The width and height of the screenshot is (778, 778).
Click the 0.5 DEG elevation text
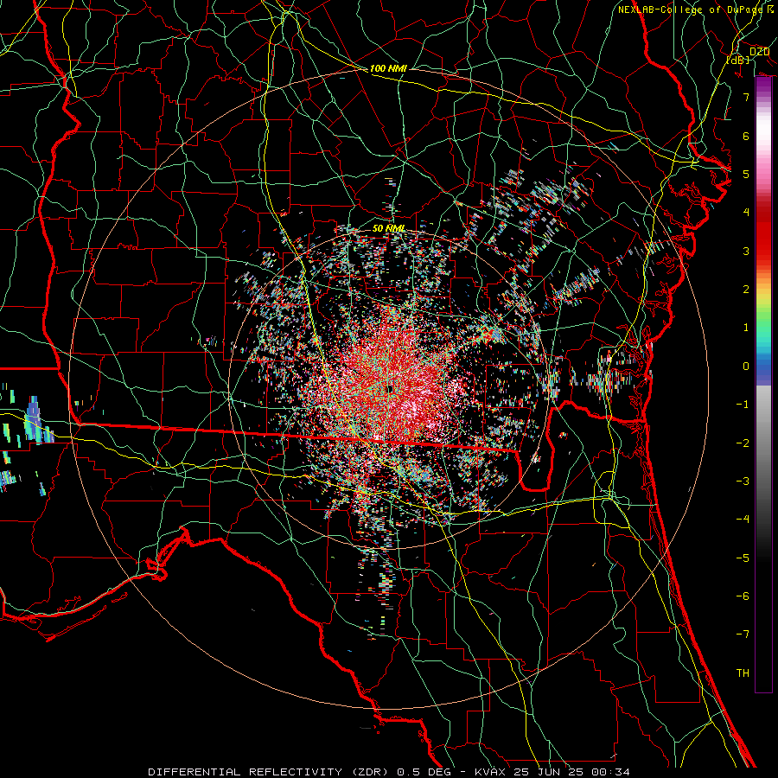[424, 772]
